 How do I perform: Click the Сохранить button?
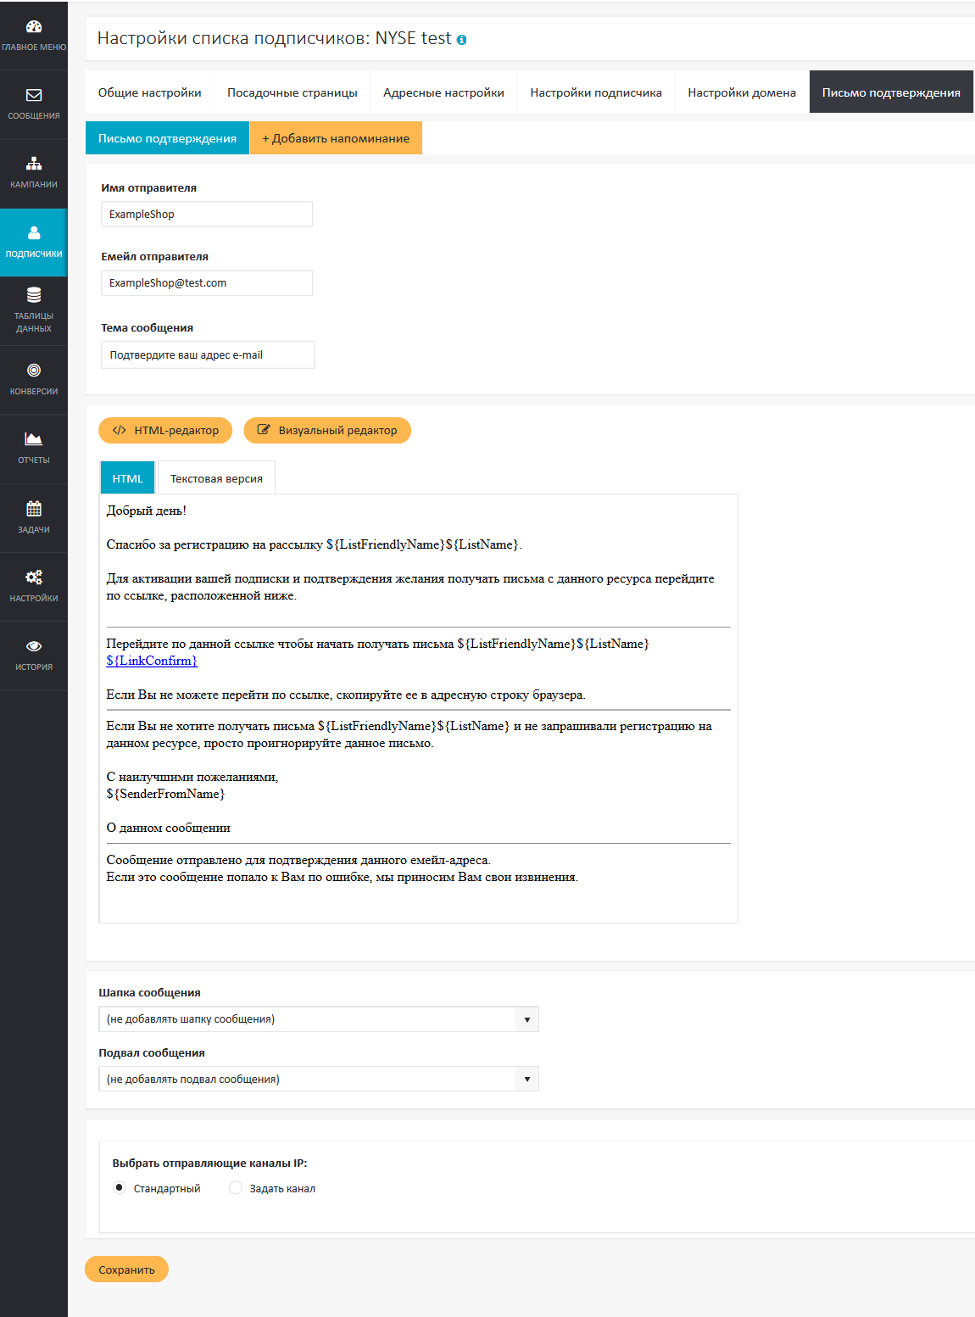click(x=126, y=1270)
